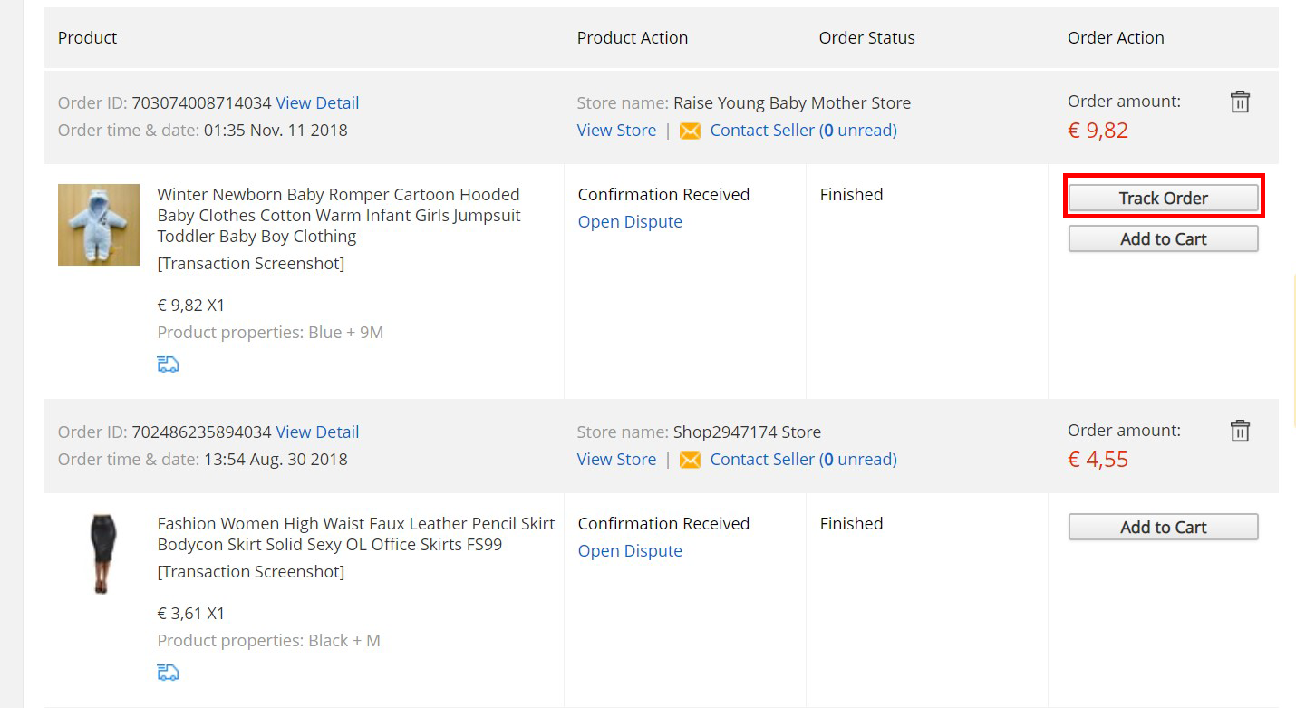Screen dimensions: 1296x708
Task: Open the baby romper product thumbnail
Action: 99,225
